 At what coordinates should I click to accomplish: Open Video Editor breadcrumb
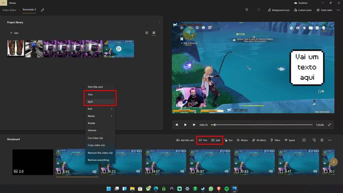pos(9,10)
